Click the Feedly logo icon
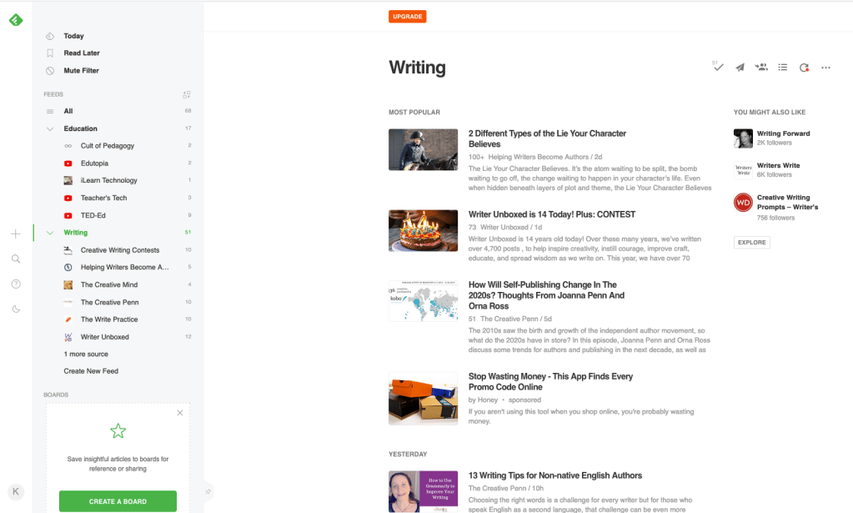 [16, 20]
